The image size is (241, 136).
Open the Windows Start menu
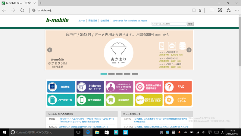click(x=5, y=132)
